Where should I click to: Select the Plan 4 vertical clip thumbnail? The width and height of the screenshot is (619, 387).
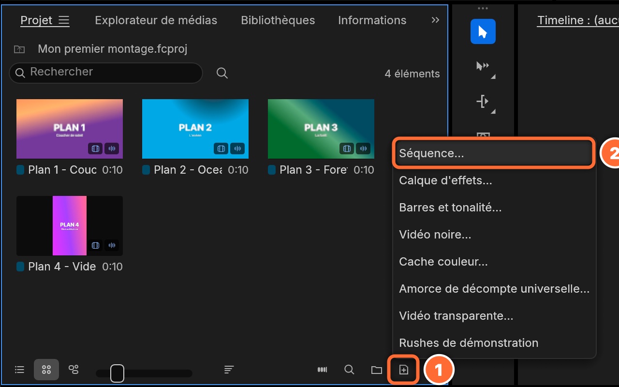[x=70, y=226]
